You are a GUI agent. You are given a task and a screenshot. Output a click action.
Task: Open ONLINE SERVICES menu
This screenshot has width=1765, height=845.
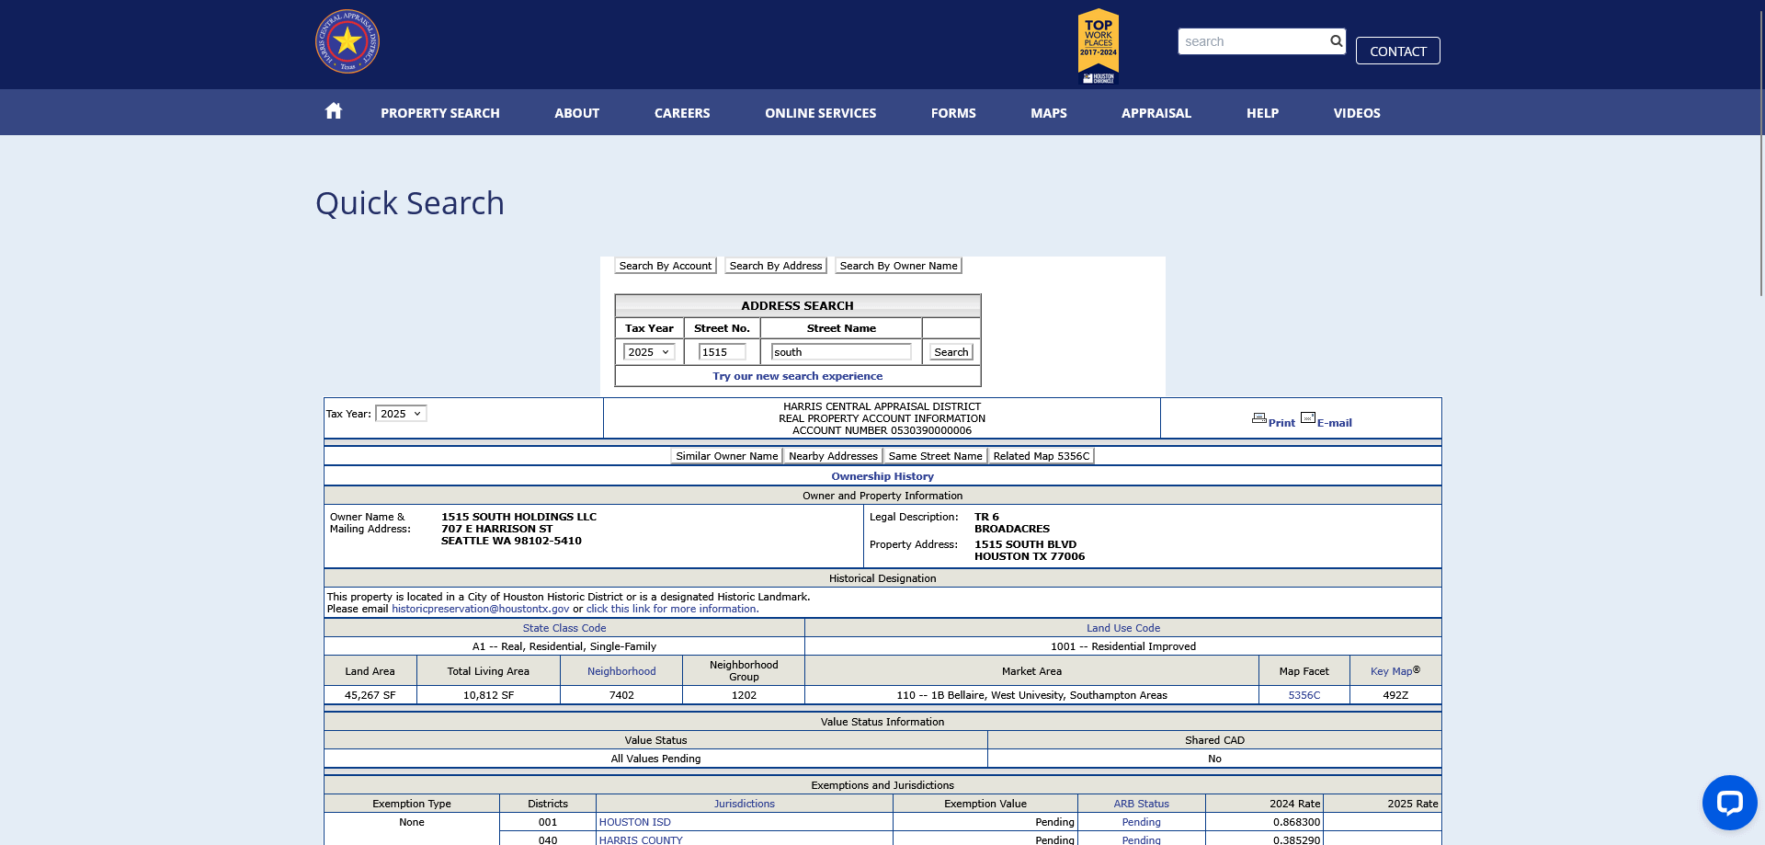(x=820, y=113)
